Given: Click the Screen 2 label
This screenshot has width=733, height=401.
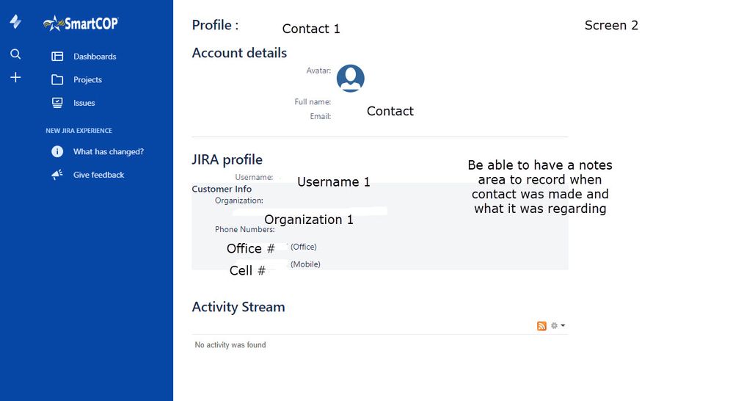Looking at the screenshot, I should (x=611, y=25).
